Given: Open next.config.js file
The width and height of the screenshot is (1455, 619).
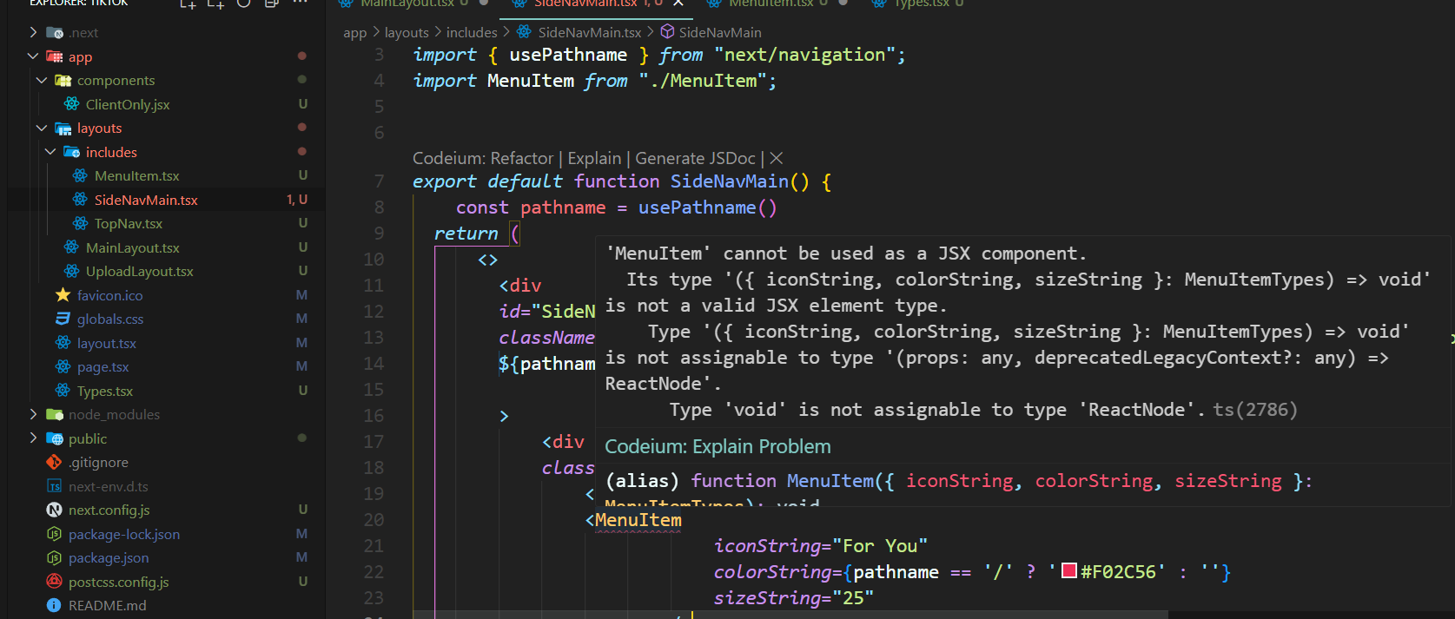Looking at the screenshot, I should click(109, 510).
